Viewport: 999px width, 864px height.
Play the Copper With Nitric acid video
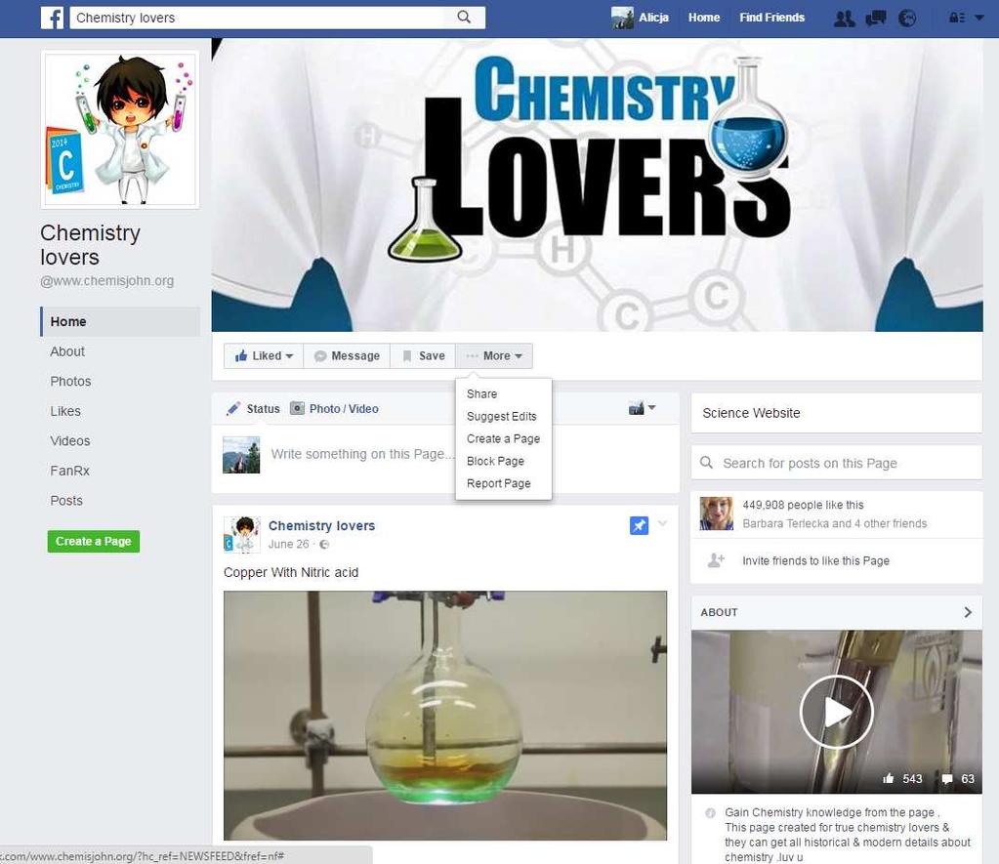445,716
